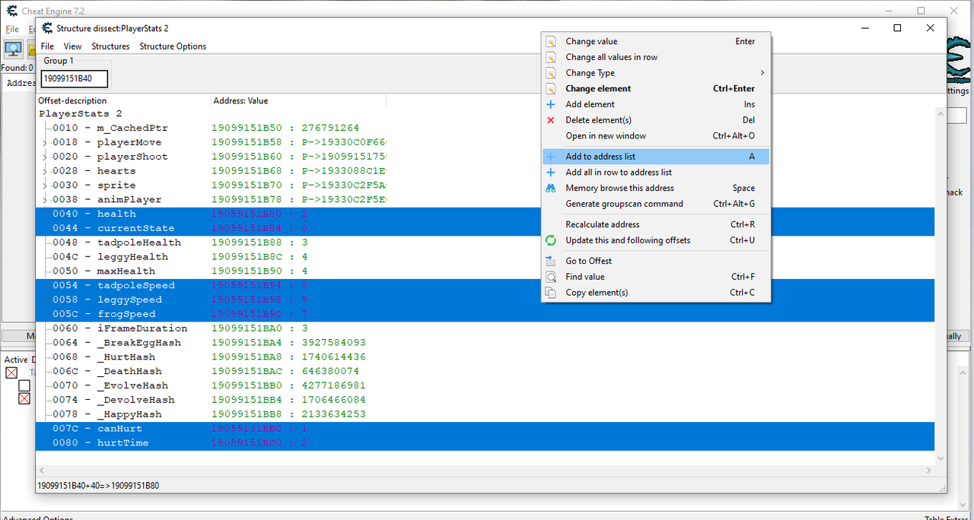Click the horizontal scrollbar left arrow
The image size is (974, 520).
click(x=43, y=471)
